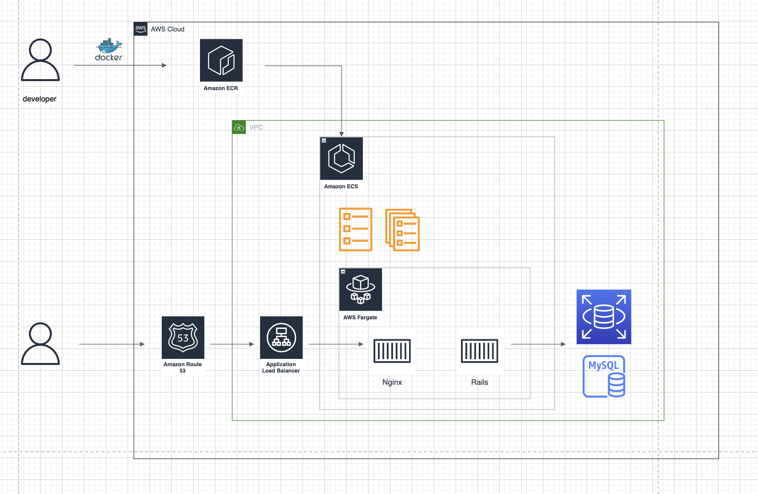
Task: Click the 'Amazon ECR' caption
Action: click(221, 88)
